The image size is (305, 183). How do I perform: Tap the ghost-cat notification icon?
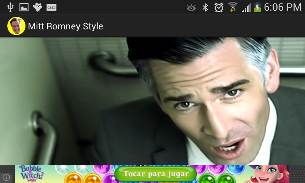[37, 7]
